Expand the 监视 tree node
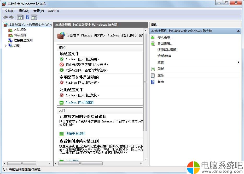244x174 pixels. pyautogui.click(x=6, y=46)
